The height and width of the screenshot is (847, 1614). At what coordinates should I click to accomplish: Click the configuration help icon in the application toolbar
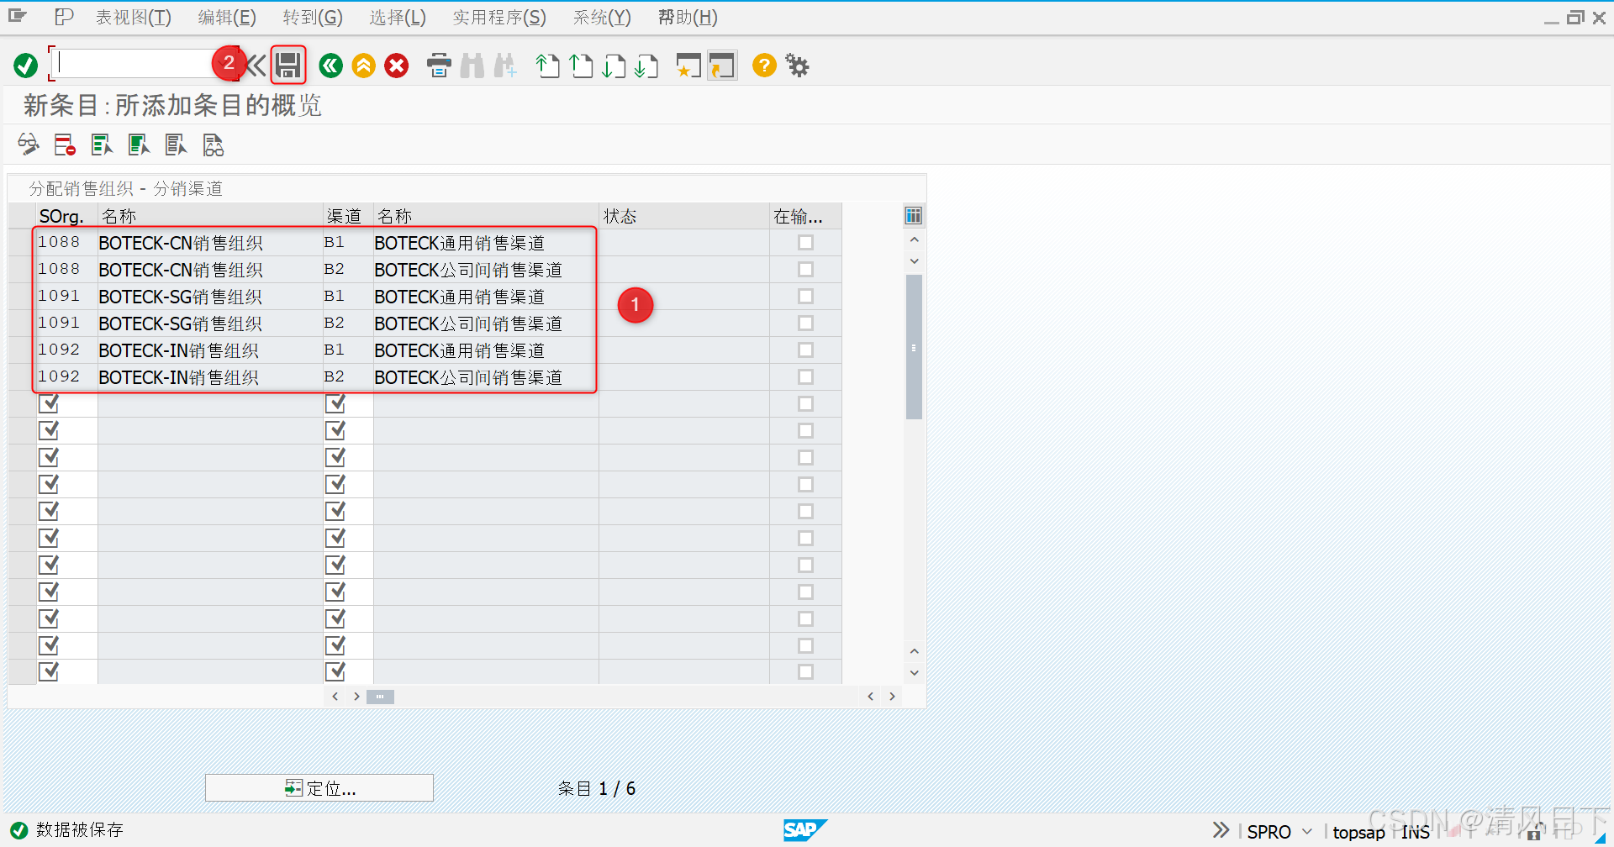214,145
